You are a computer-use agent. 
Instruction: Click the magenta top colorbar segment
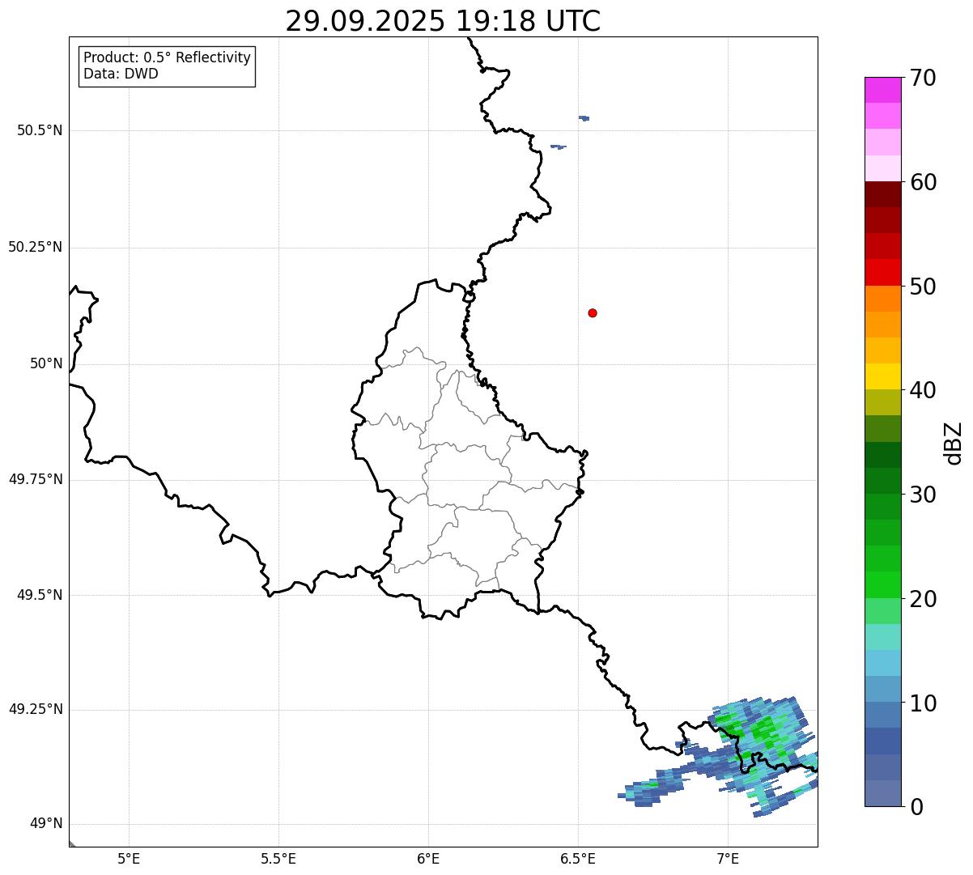883,90
